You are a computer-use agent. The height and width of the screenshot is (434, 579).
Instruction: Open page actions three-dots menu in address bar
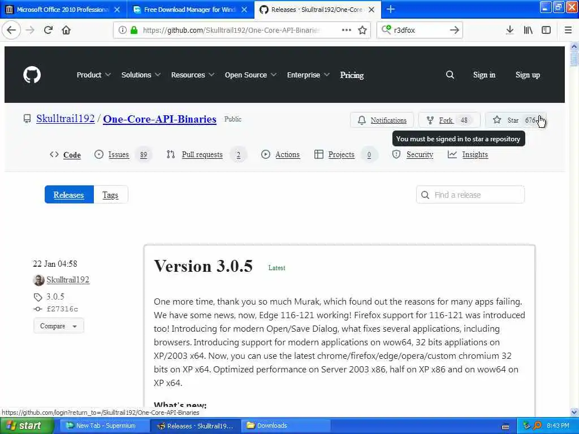point(346,31)
